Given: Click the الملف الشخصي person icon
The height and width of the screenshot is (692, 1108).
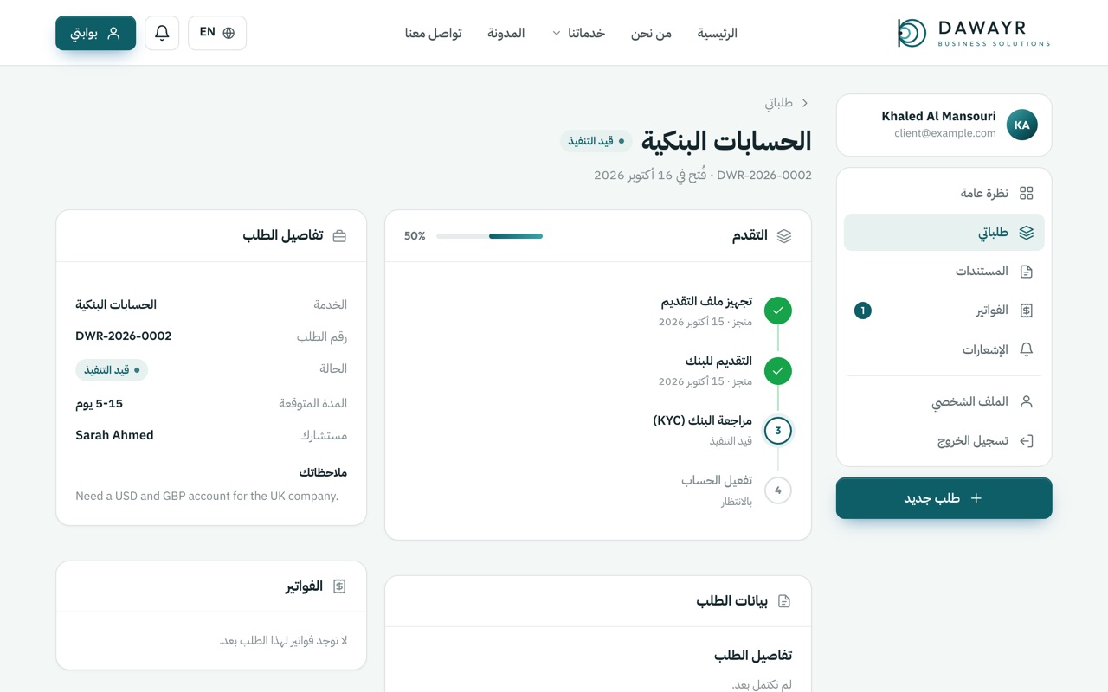Looking at the screenshot, I should tap(1027, 401).
